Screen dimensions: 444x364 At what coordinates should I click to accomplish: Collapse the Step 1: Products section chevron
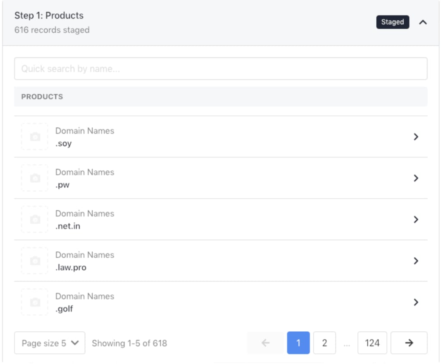[x=423, y=22]
